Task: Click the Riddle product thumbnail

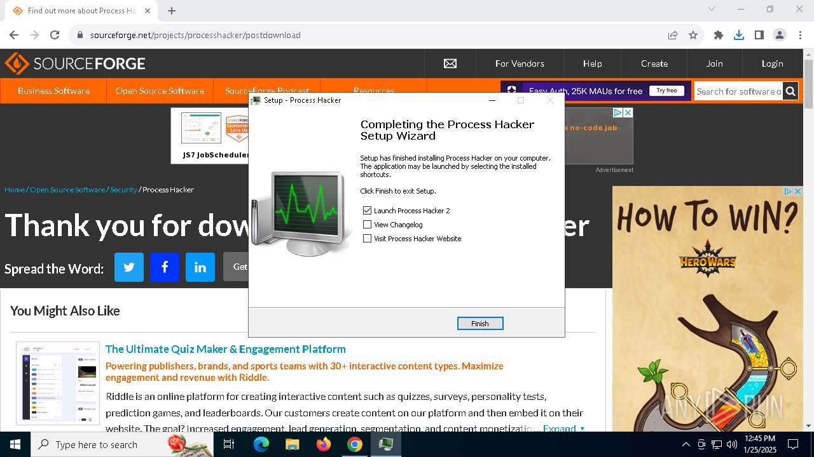Action: click(58, 383)
